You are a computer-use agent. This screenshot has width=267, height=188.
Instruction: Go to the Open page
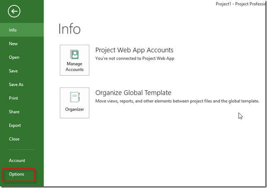[x=14, y=58]
